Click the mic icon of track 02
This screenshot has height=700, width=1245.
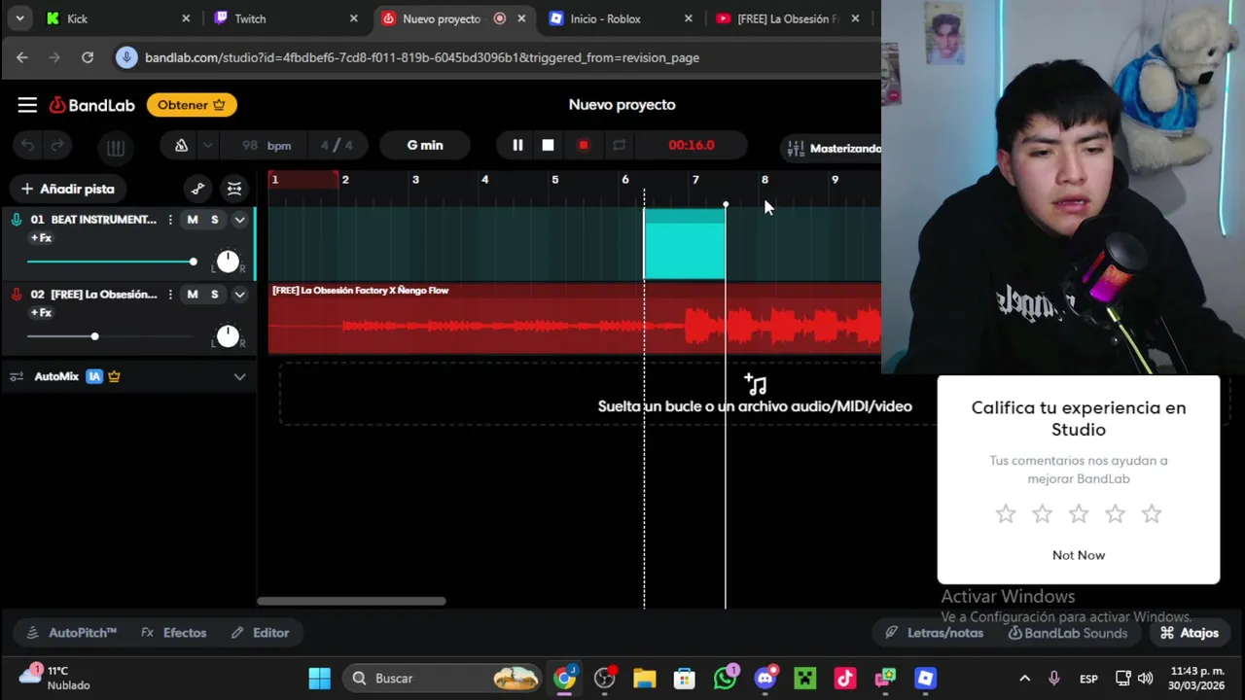tap(16, 295)
